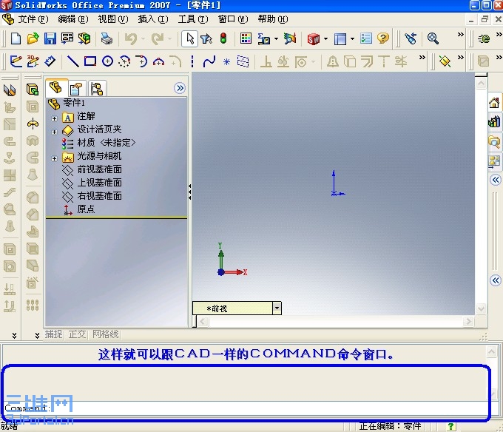Open the 文件(F) menu
503x432 pixels.
click(33, 19)
